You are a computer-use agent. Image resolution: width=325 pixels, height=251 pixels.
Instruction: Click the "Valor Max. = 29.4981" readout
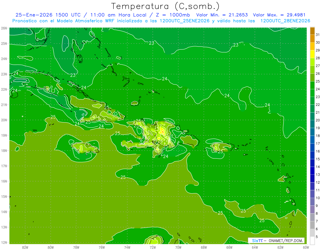(x=279, y=15)
